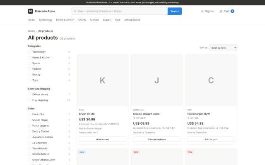Open Home & kitchen in the nav bar
Image resolution: width=265 pixels, height=165 pixels.
click(x=65, y=20)
